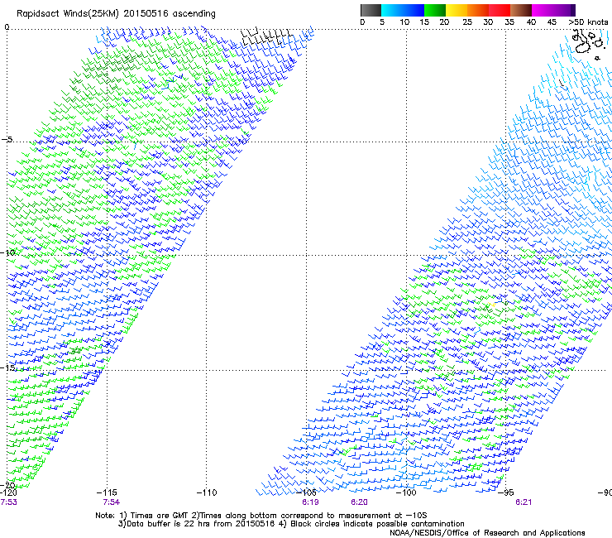Click the yellow 20-25 knots legend swatch
Image resolution: width=612 pixels, height=538 pixels.
click(457, 10)
